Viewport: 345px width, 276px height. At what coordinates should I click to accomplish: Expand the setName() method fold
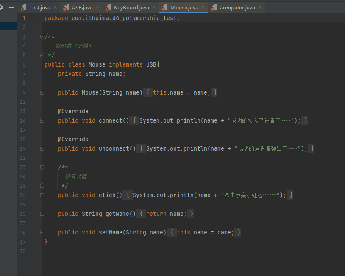[42, 233]
